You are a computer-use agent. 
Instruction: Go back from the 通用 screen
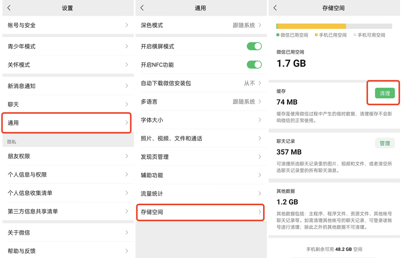pos(142,8)
